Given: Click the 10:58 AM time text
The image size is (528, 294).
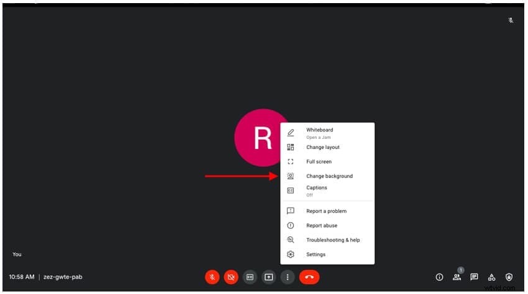Looking at the screenshot, I should (22, 277).
